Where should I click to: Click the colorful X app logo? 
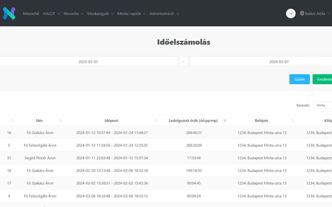coord(9,14)
